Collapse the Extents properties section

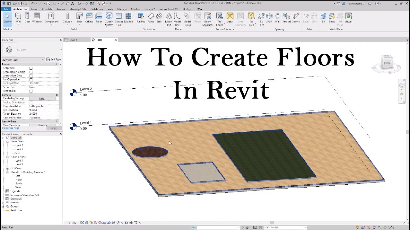coord(57,64)
